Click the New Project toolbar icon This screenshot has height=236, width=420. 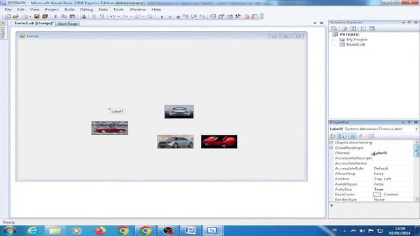tap(7, 16)
